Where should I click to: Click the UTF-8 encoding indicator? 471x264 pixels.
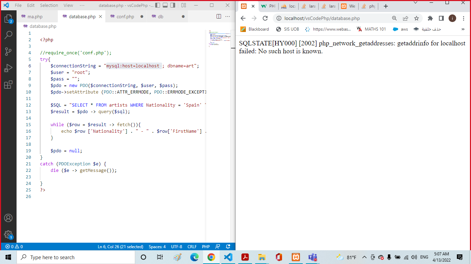(177, 246)
